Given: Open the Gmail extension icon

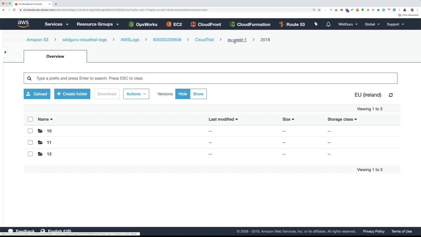Looking at the screenshot, I should (341, 10).
